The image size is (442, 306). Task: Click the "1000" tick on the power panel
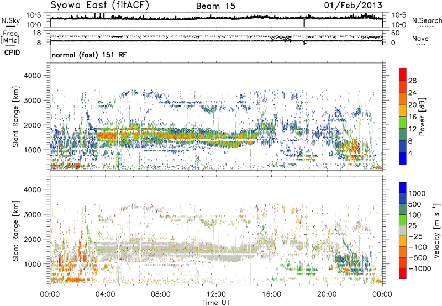[32, 150]
